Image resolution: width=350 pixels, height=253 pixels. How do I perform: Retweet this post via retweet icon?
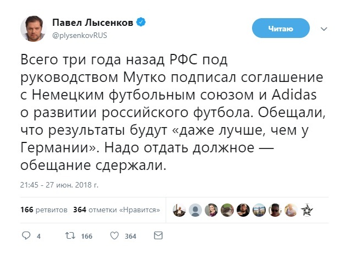pyautogui.click(x=70, y=235)
